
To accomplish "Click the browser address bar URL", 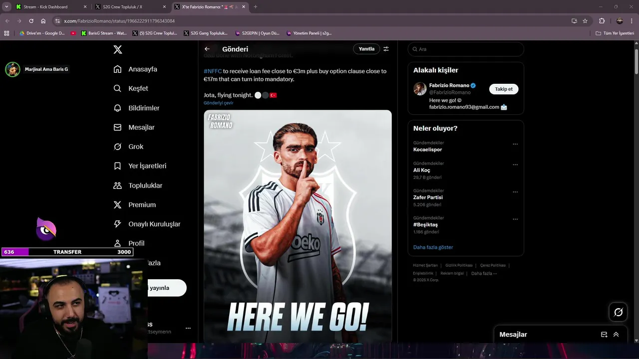I will [x=119, y=21].
